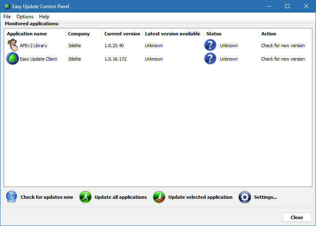Click 3delite company in Easy Update Client row
Image resolution: width=316 pixels, height=226 pixels.
(x=74, y=59)
